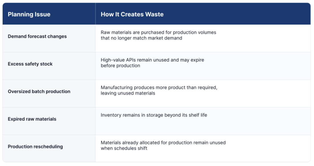Image resolution: width=314 pixels, height=166 pixels.
Task: Click the text "that no longer match market demand"
Action: coord(141,38)
